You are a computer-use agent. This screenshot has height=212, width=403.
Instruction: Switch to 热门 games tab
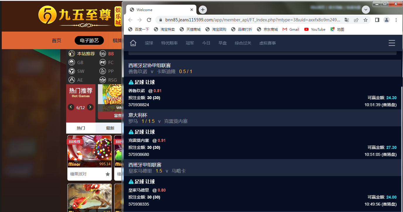pos(81,128)
